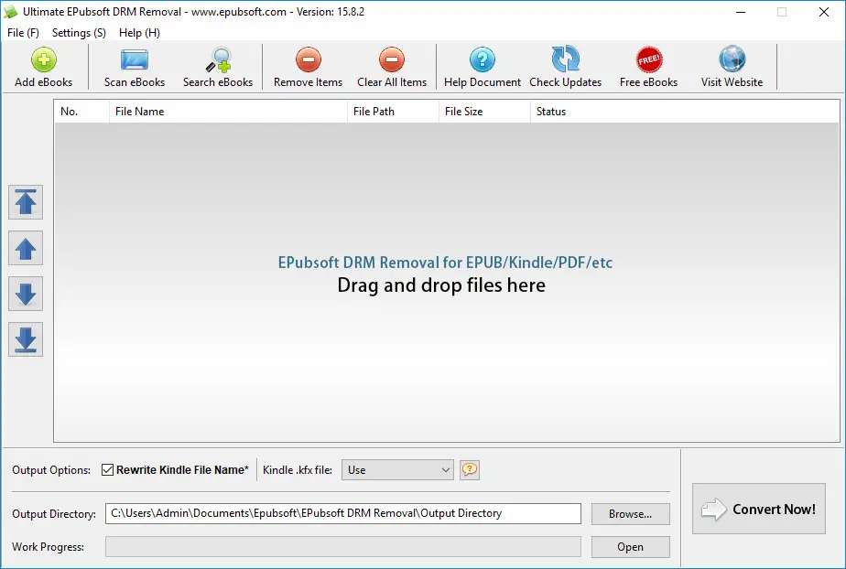Click the kfx help speech-bubble icon
This screenshot has width=846, height=569.
pyautogui.click(x=470, y=470)
